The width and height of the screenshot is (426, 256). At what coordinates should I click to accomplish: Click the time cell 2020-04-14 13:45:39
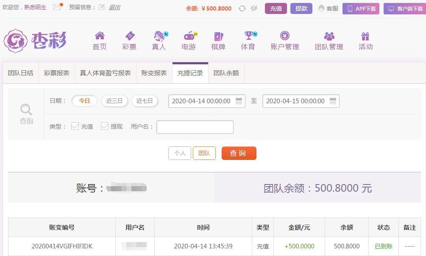tap(203, 246)
